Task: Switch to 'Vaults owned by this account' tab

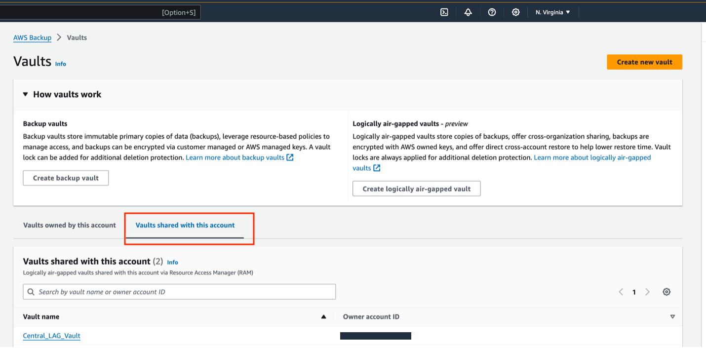Action: point(69,225)
